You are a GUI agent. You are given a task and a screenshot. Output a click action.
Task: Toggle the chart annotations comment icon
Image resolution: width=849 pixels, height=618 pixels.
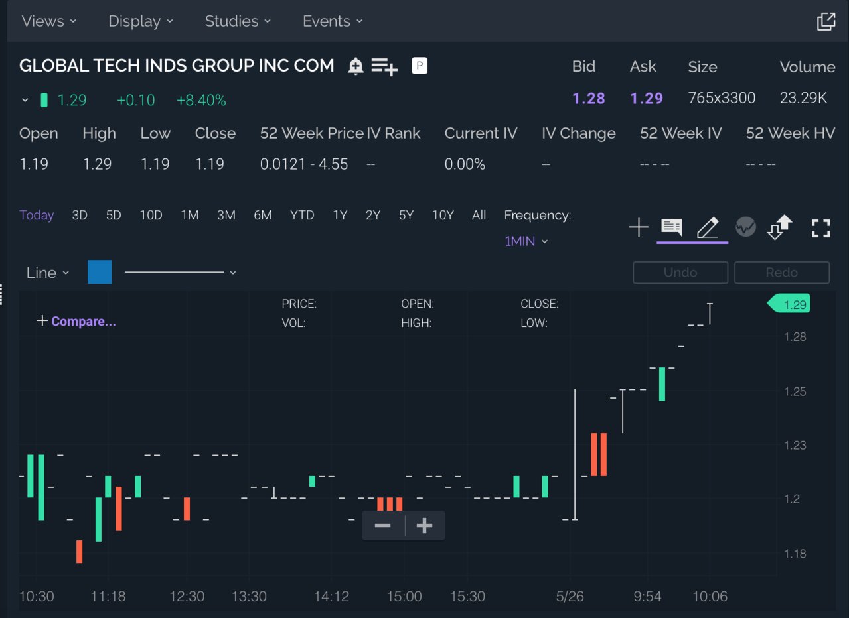[x=672, y=227]
